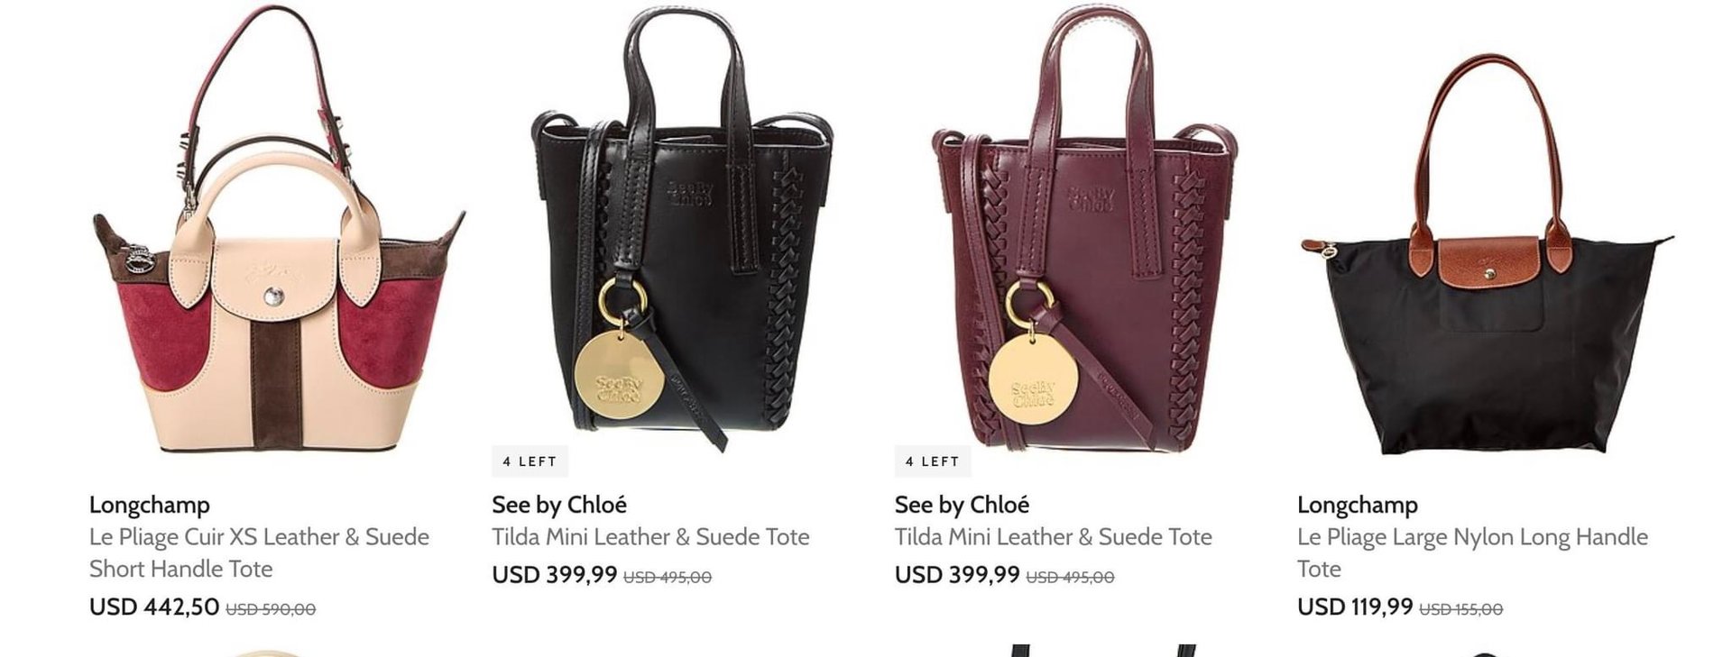The height and width of the screenshot is (657, 1732).
Task: Click the USD 399,99 price under the black Tilda tote
Action: (x=555, y=575)
